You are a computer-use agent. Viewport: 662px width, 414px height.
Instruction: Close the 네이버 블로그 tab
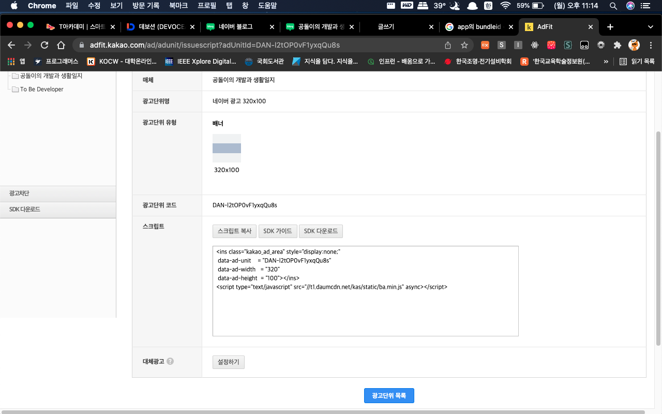[x=272, y=27]
